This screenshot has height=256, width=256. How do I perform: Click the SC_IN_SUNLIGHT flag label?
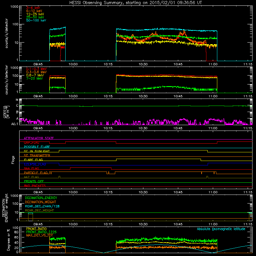37,151
